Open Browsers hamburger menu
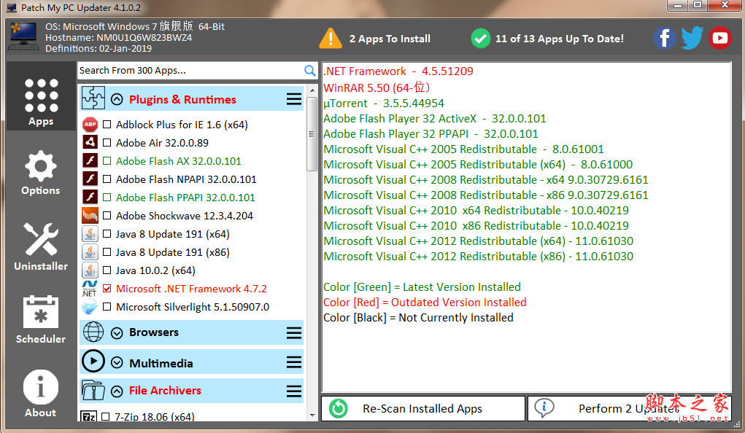Screen dimensions: 745x433 [x=294, y=333]
